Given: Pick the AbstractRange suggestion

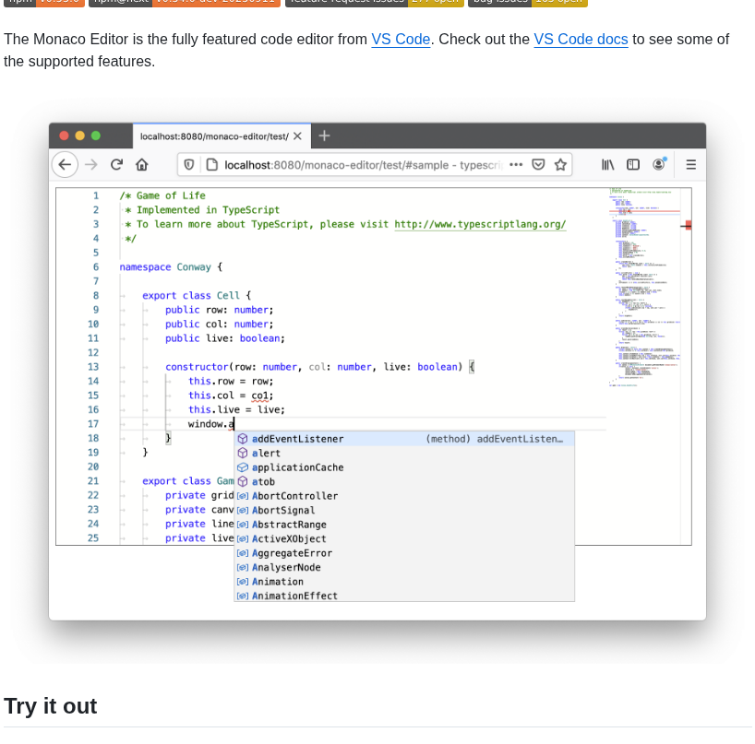Looking at the screenshot, I should [x=404, y=525].
